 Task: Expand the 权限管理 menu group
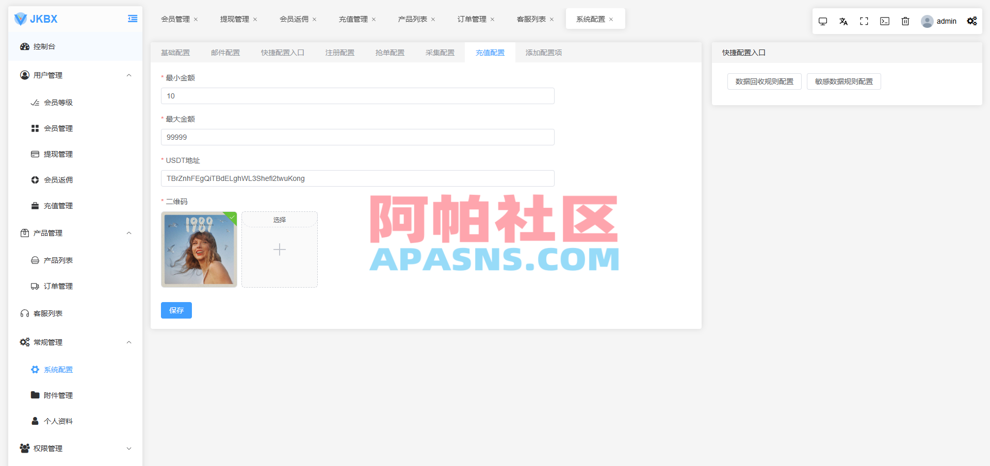click(x=75, y=448)
